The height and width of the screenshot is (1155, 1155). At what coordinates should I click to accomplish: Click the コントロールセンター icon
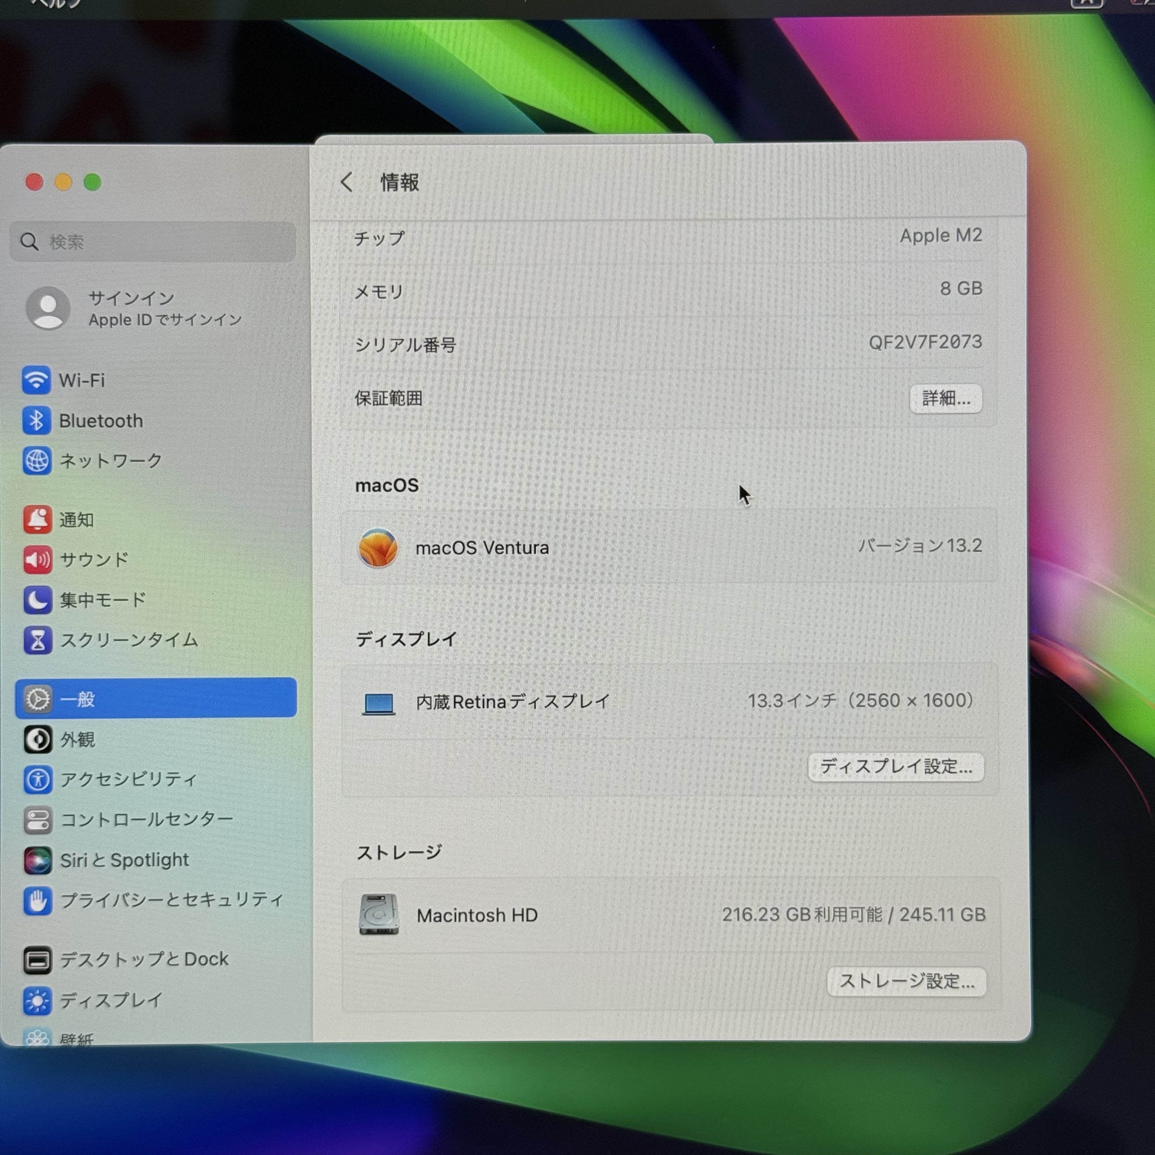pyautogui.click(x=38, y=820)
